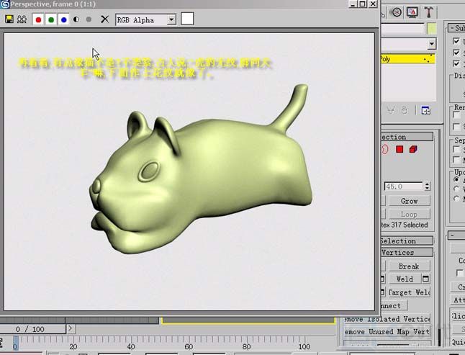Click Make Unique icon below modifier stack
Screen dimensions: 465x355
(391, 111)
